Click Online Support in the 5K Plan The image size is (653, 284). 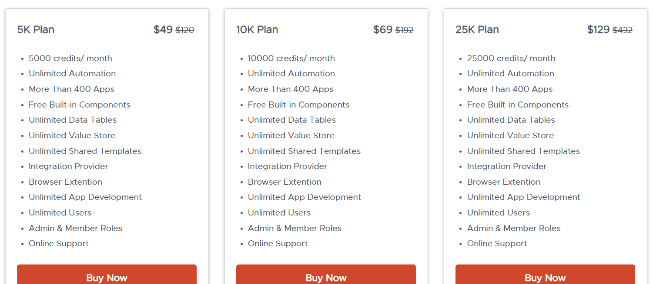(58, 243)
